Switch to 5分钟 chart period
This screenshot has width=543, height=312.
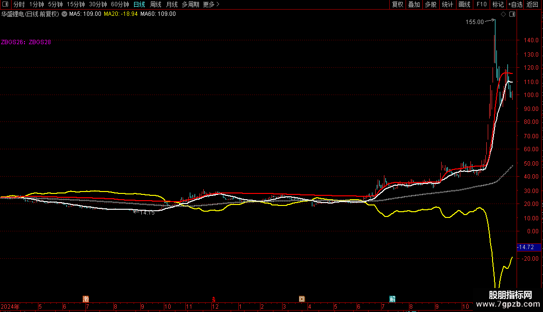[x=55, y=4]
